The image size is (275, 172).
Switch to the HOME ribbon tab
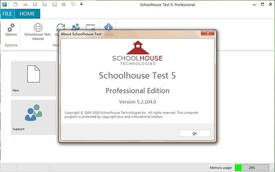point(27,14)
